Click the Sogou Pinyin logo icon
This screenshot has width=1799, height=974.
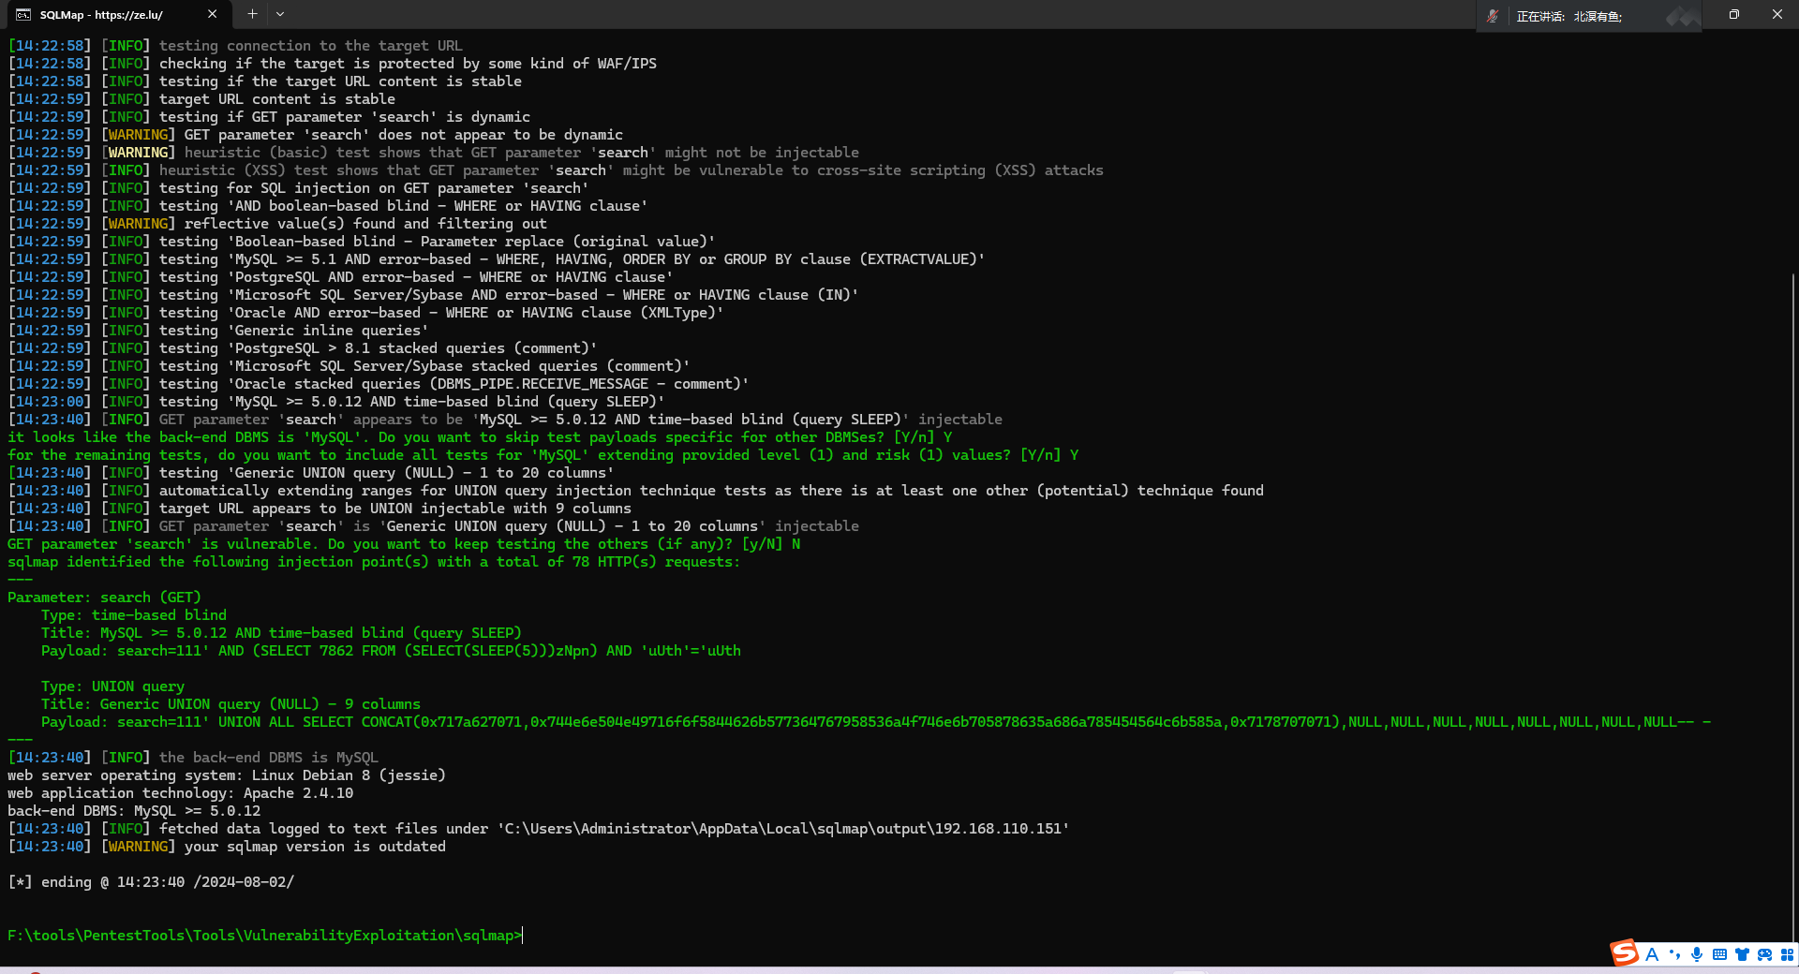click(x=1626, y=954)
